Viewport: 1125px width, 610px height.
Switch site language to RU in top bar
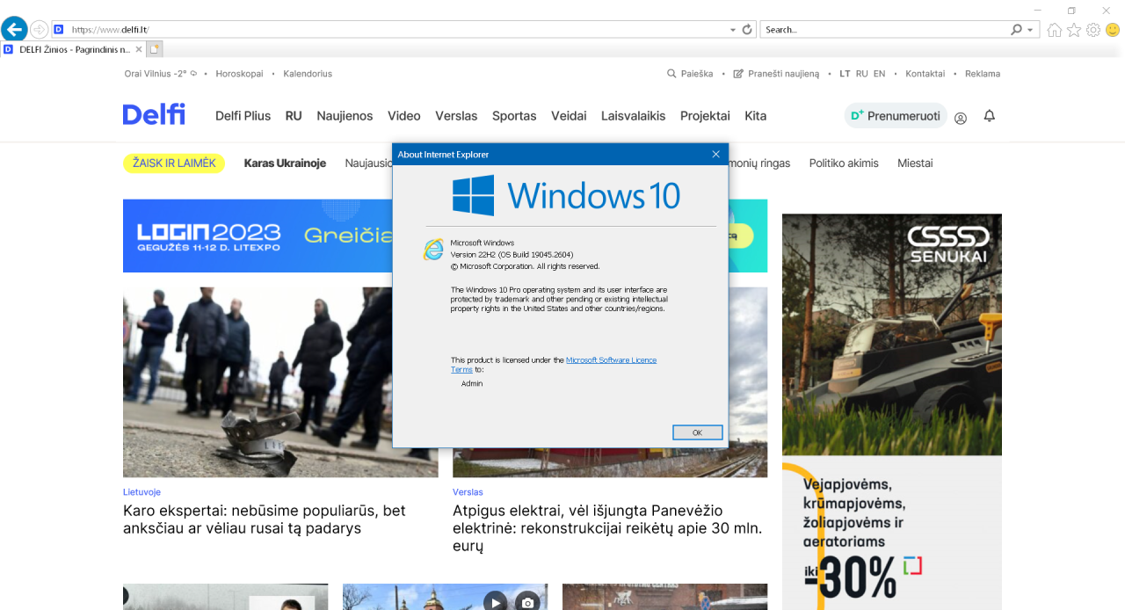point(861,74)
